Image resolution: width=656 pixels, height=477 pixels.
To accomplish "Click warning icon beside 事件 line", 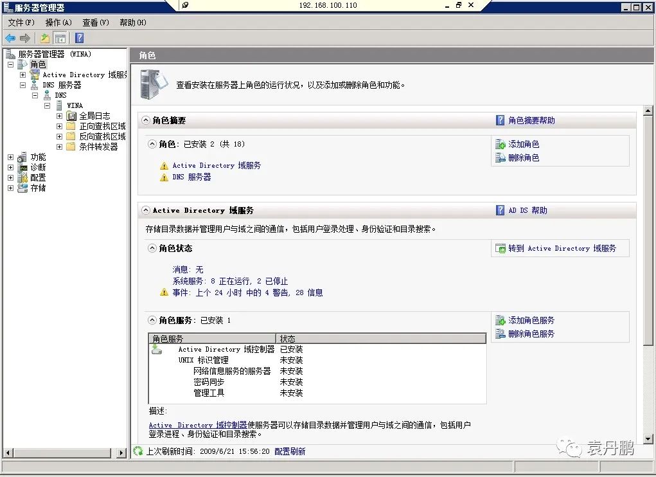I will tap(164, 292).
